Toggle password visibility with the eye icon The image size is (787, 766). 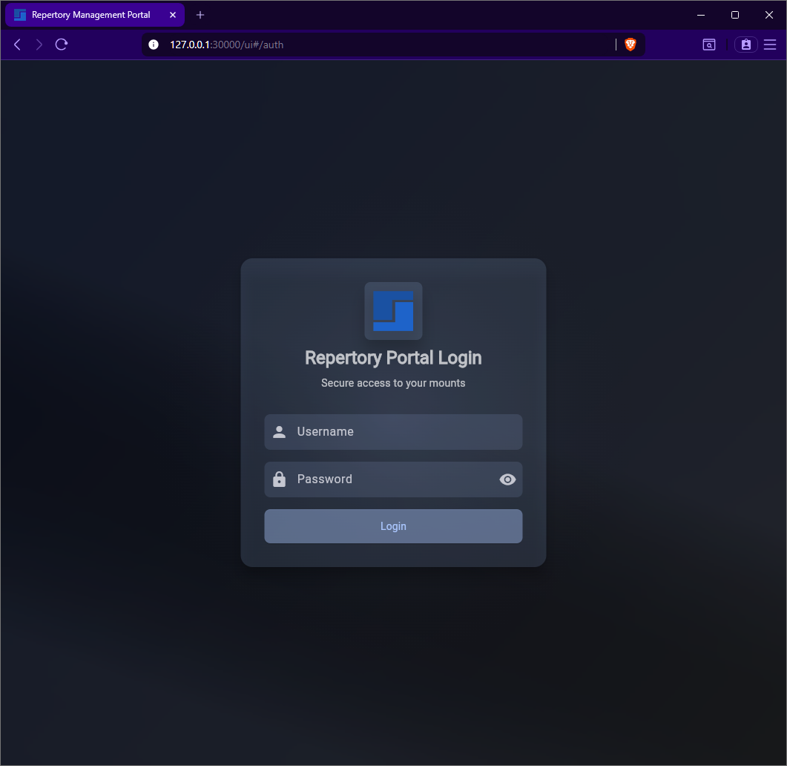click(x=507, y=479)
